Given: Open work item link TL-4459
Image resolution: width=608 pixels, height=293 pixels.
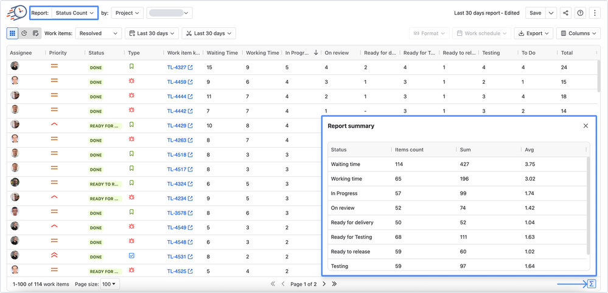Looking at the screenshot, I should (x=177, y=82).
